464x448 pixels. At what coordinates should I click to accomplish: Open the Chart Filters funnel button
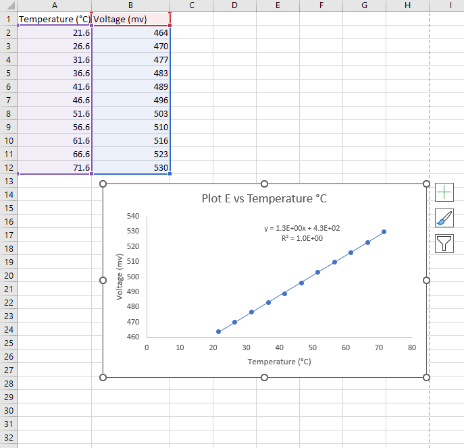(444, 244)
